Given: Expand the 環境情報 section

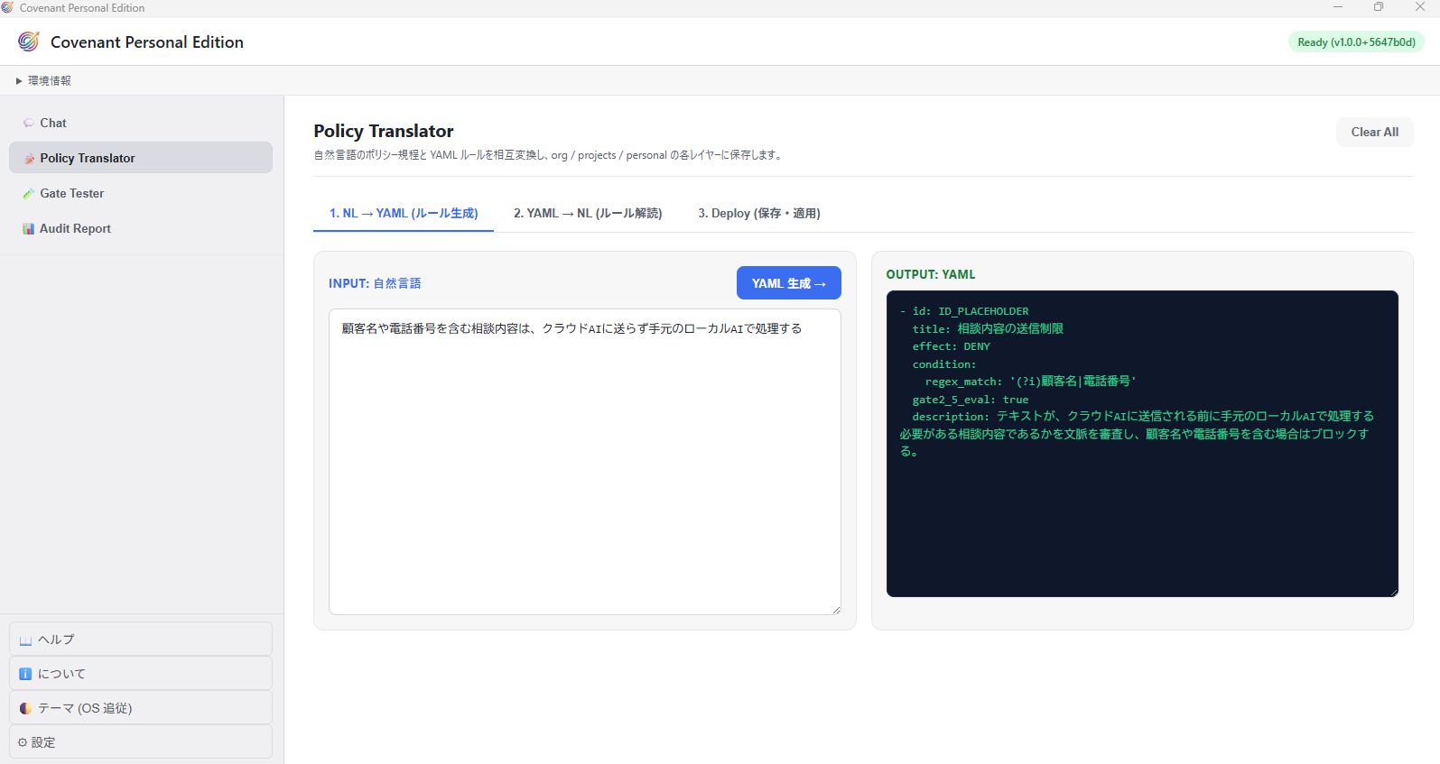Looking at the screenshot, I should 43,80.
